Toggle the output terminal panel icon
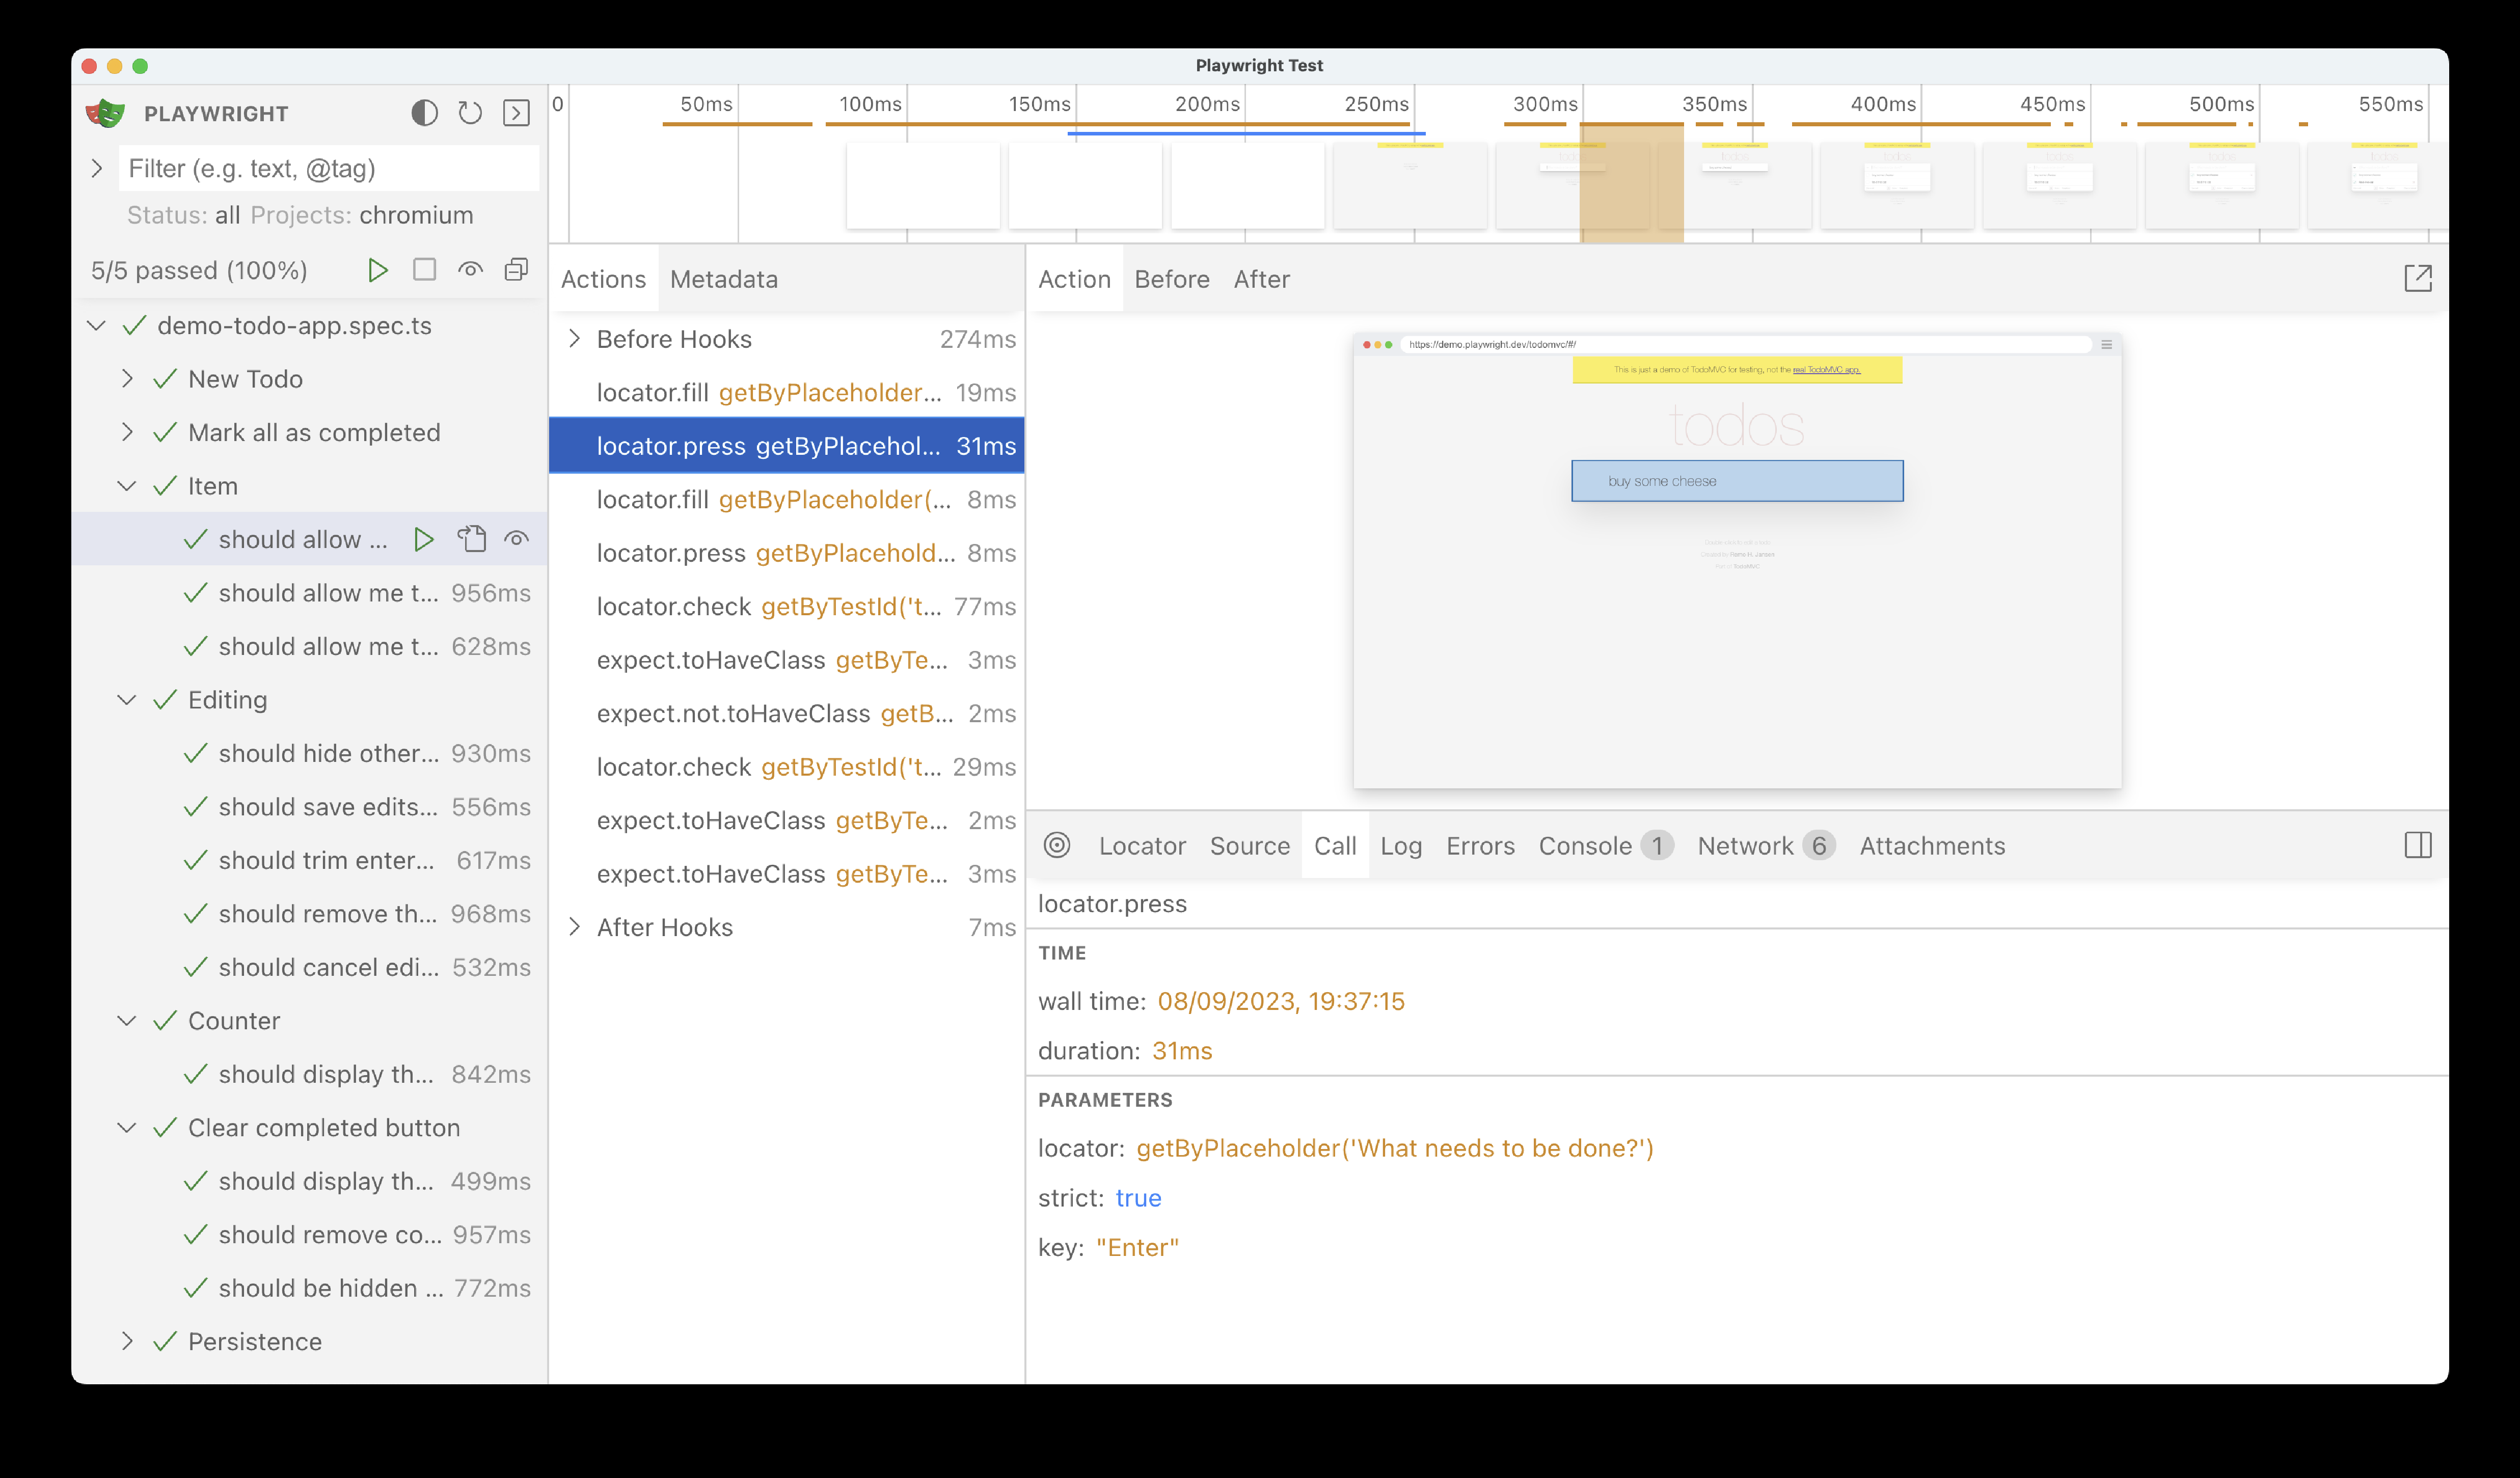This screenshot has width=2520, height=1478. [516, 113]
